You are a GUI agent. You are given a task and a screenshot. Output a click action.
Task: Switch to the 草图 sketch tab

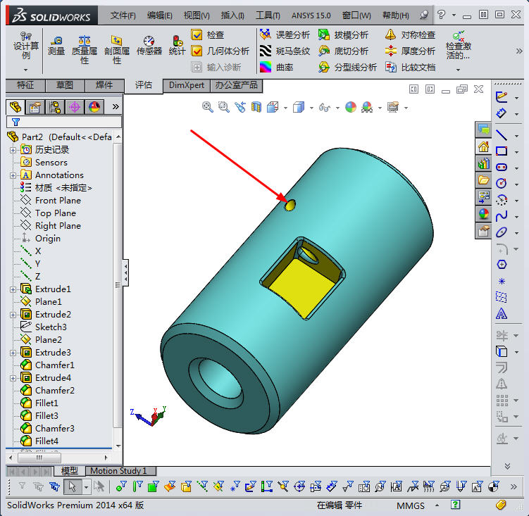(x=64, y=85)
